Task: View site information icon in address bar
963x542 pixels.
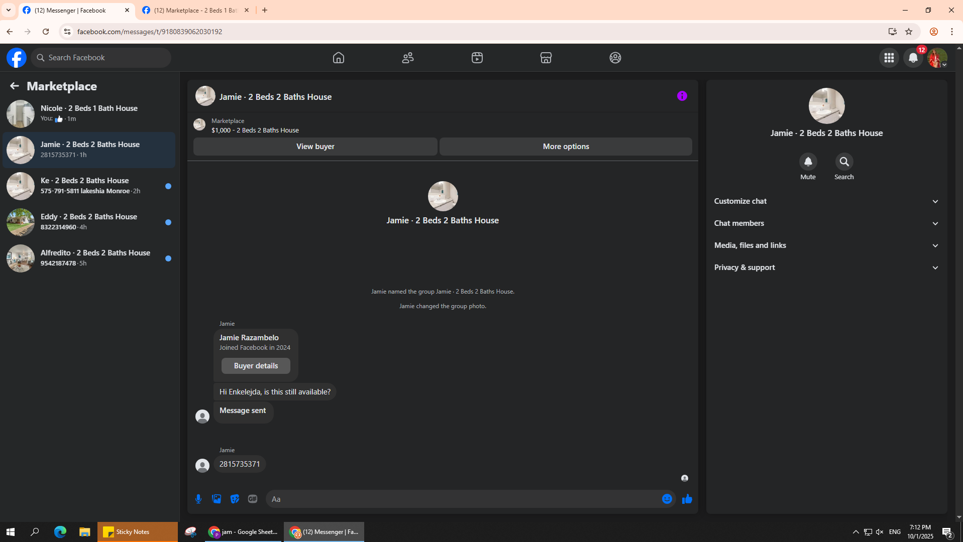Action: [67, 32]
